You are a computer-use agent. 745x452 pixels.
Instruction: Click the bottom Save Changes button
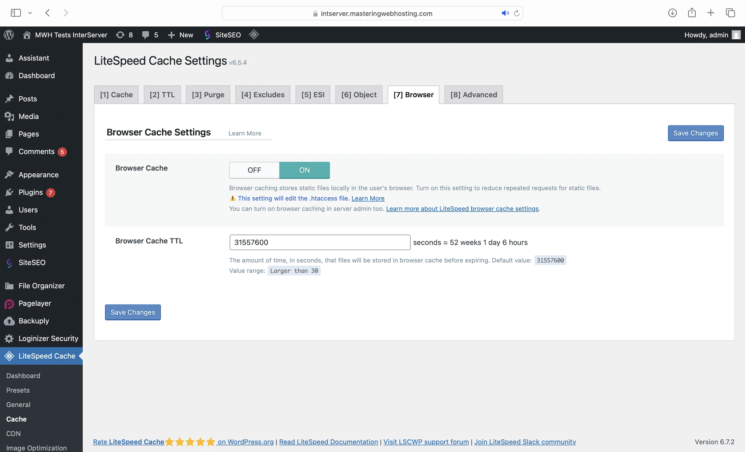(132, 312)
